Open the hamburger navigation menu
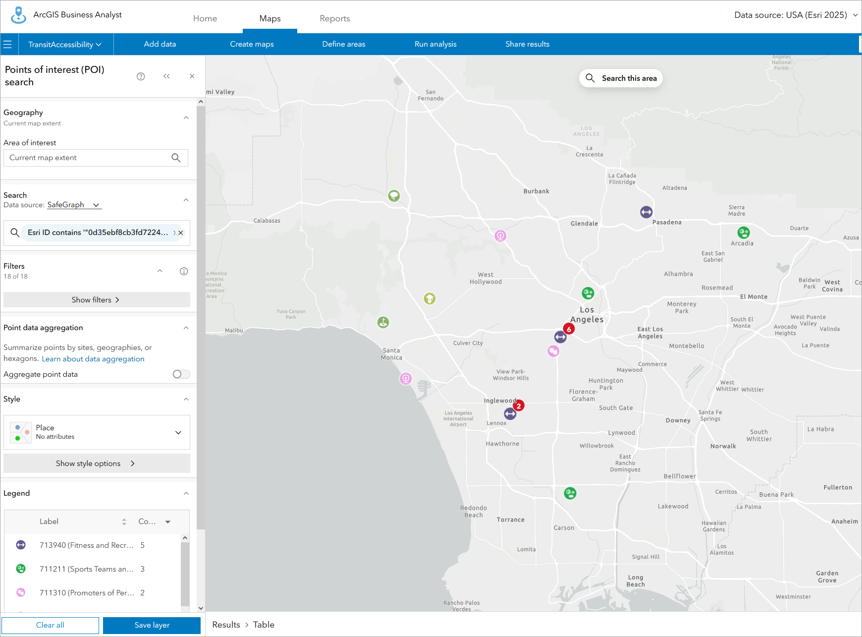 click(8, 44)
